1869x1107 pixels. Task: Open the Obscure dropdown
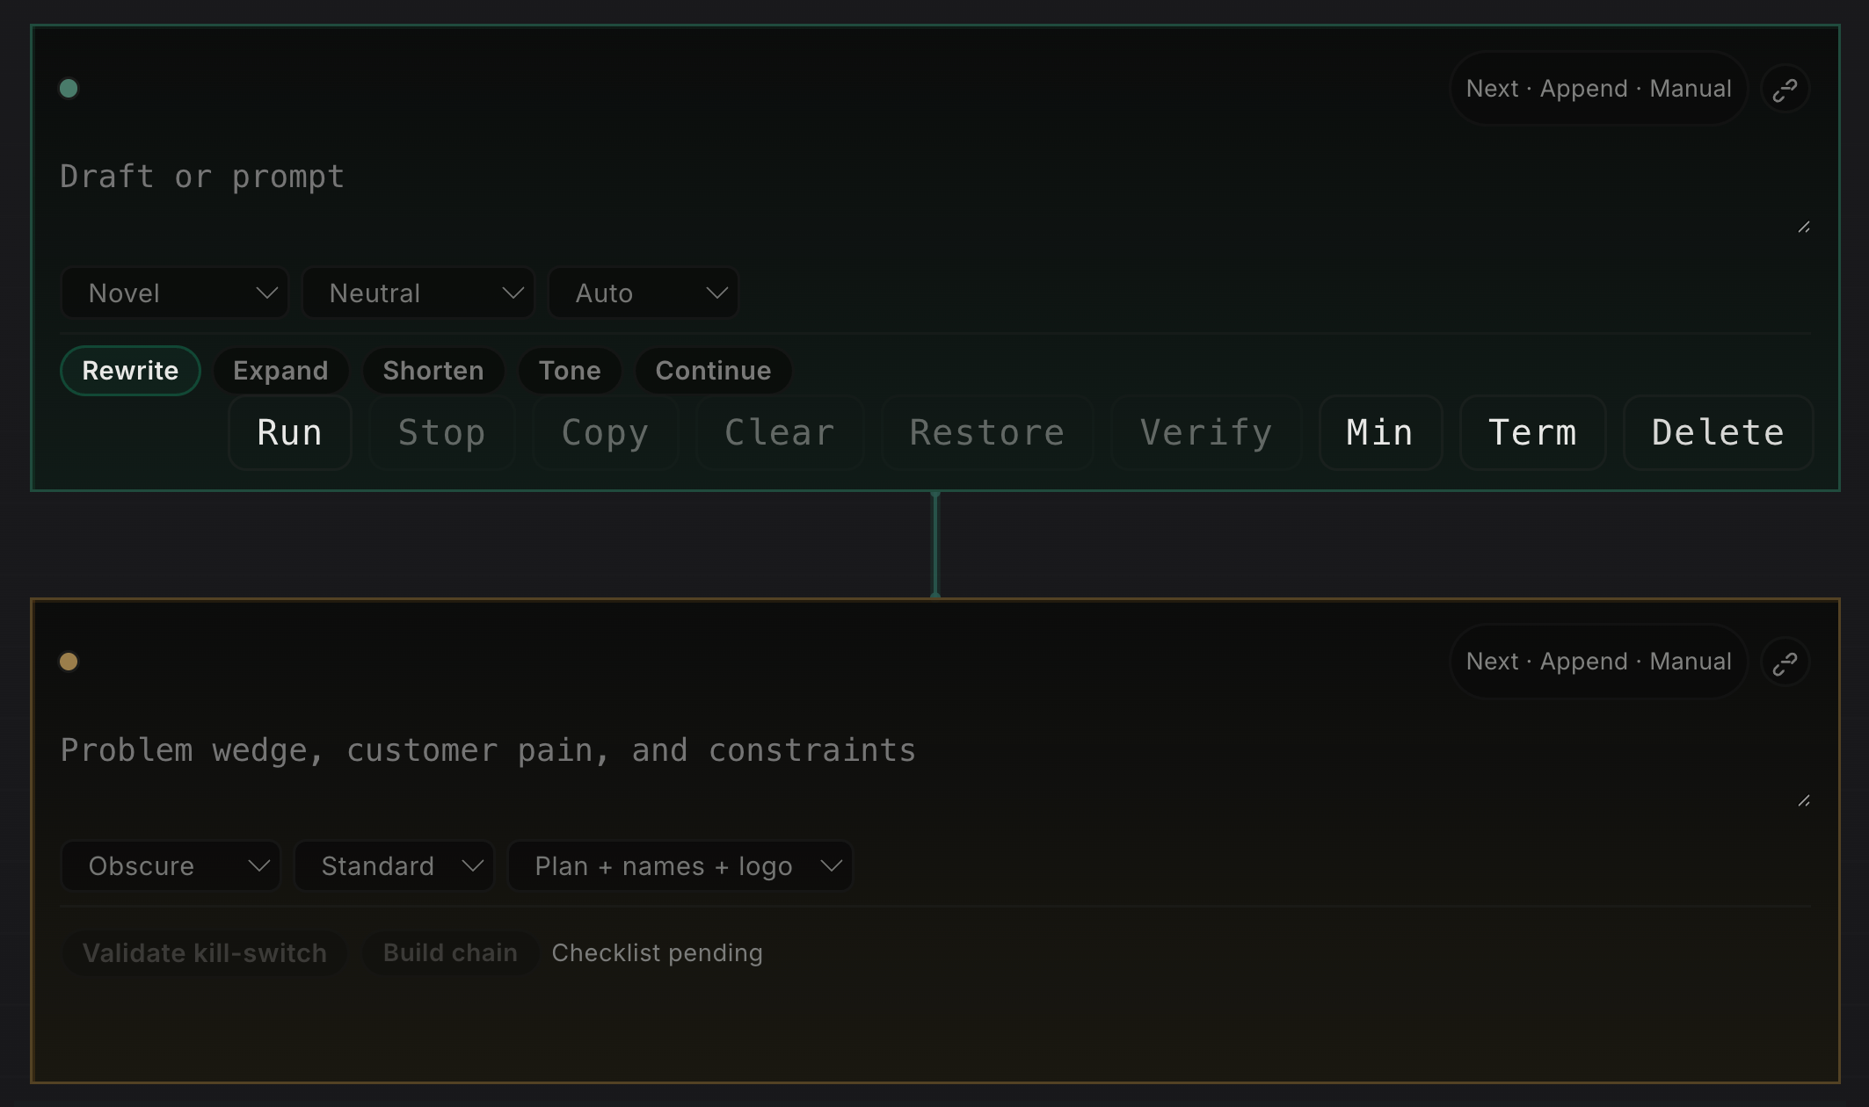pos(171,866)
